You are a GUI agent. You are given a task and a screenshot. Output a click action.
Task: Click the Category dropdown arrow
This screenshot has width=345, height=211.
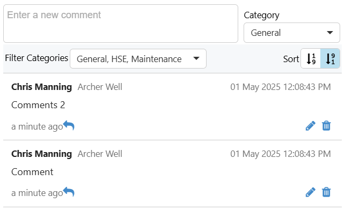click(x=329, y=33)
